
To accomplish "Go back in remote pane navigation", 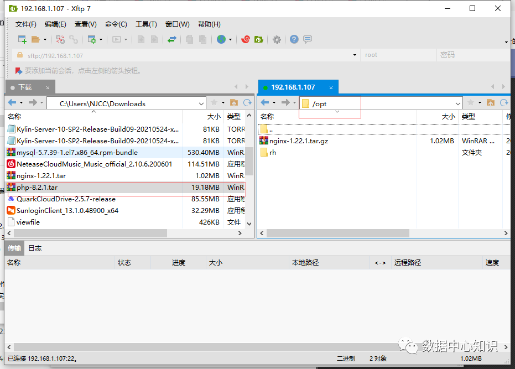I will (x=265, y=102).
